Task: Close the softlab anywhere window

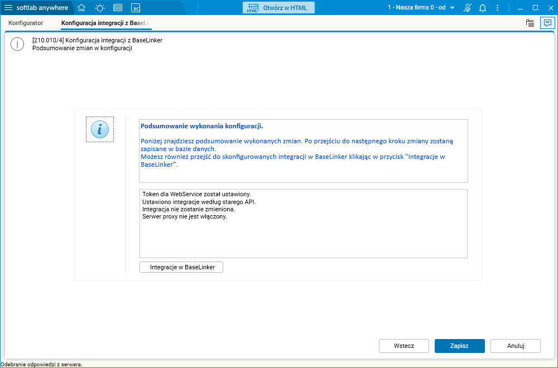Action: click(551, 8)
